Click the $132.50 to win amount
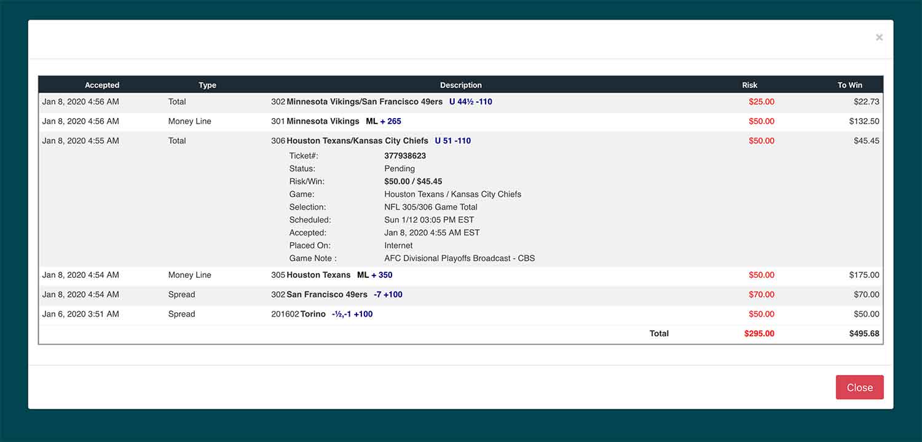The image size is (922, 442). click(x=864, y=122)
